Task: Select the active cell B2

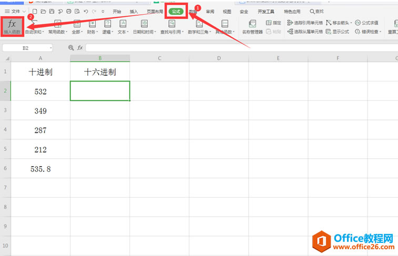Action: 100,91
